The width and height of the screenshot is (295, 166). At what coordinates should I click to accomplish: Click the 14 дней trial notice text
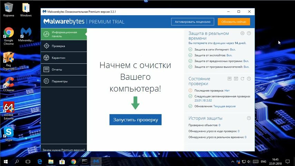point(217,43)
